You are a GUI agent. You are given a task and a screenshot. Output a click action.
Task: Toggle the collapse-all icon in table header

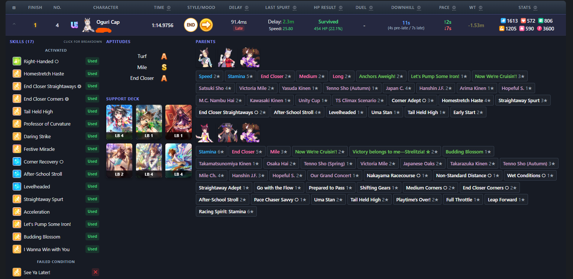pos(14,8)
